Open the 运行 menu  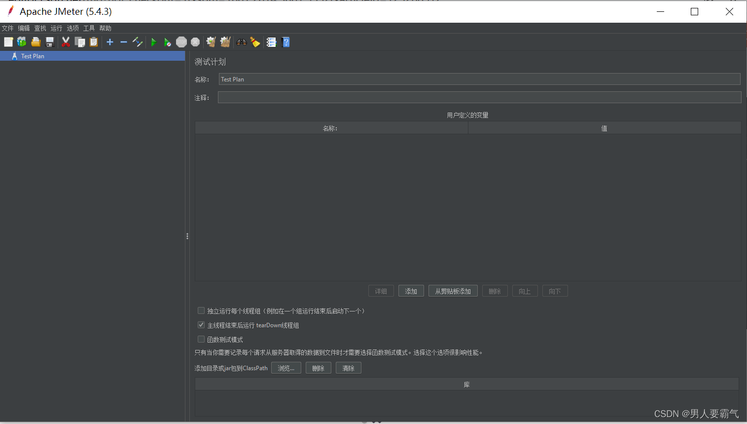[57, 28]
